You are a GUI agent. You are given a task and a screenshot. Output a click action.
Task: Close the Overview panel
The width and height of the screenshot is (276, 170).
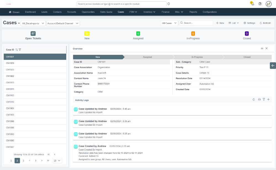(x=267, y=48)
